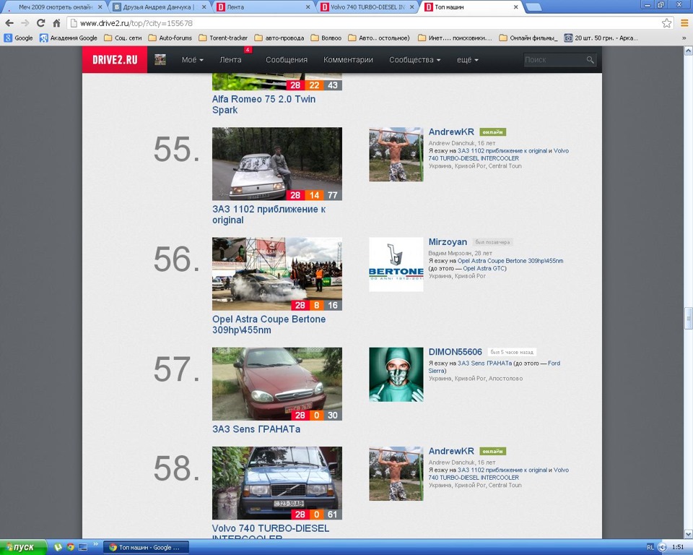Open the Соц. сети bookmarks folder

[x=123, y=38]
